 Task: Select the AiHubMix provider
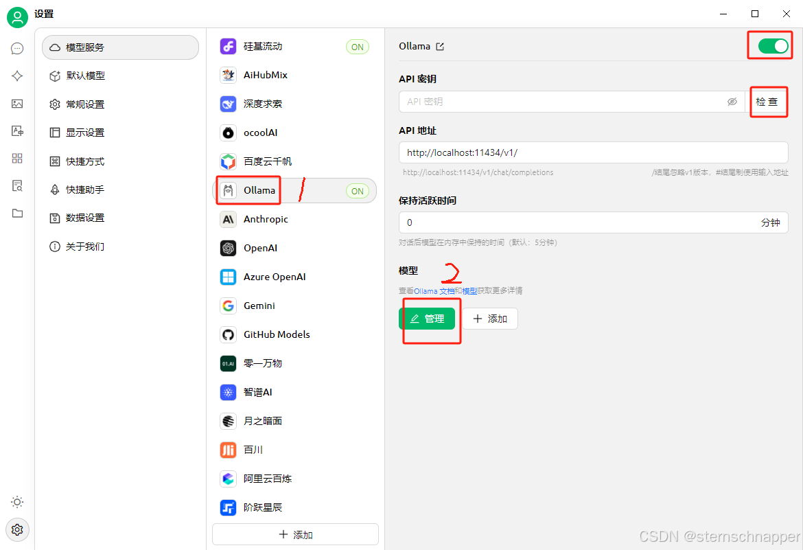click(x=294, y=76)
